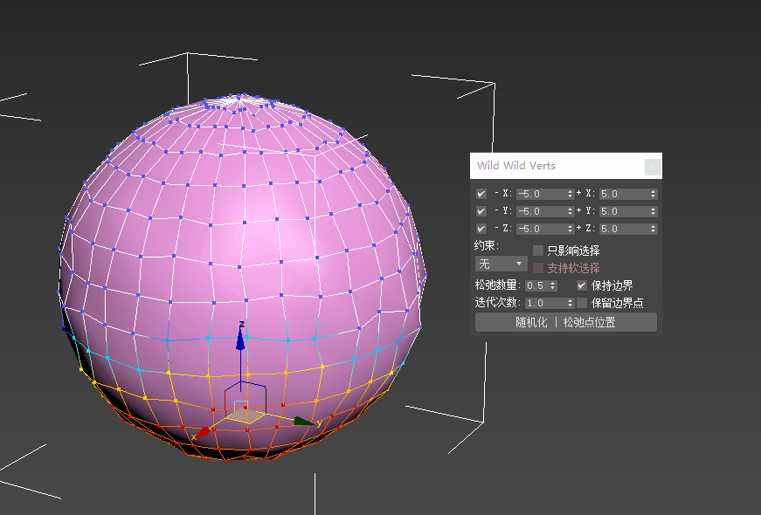Disable the 保持边界 checkbox
Screen dimensions: 761x515
(582, 285)
